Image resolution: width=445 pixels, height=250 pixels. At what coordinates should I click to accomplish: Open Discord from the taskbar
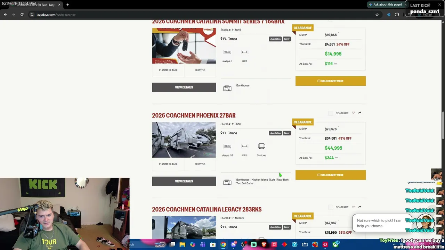233,244
